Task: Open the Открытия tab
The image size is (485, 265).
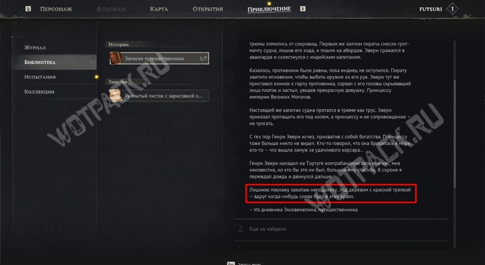Action: [x=208, y=9]
